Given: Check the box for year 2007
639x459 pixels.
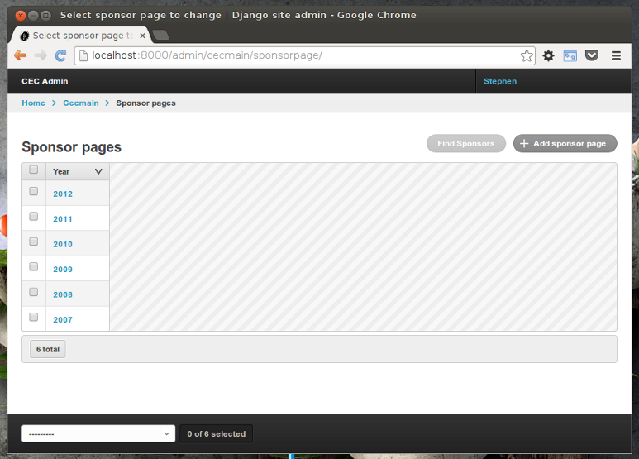Looking at the screenshot, I should pyautogui.click(x=33, y=317).
